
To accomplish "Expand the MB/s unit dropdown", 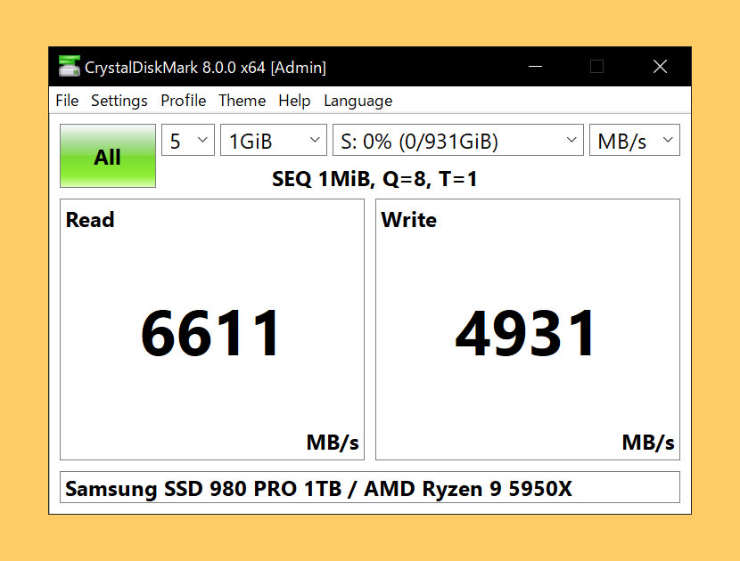I will tap(634, 140).
